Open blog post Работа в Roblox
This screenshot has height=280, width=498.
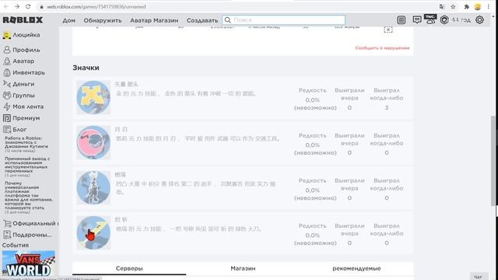click(26, 145)
